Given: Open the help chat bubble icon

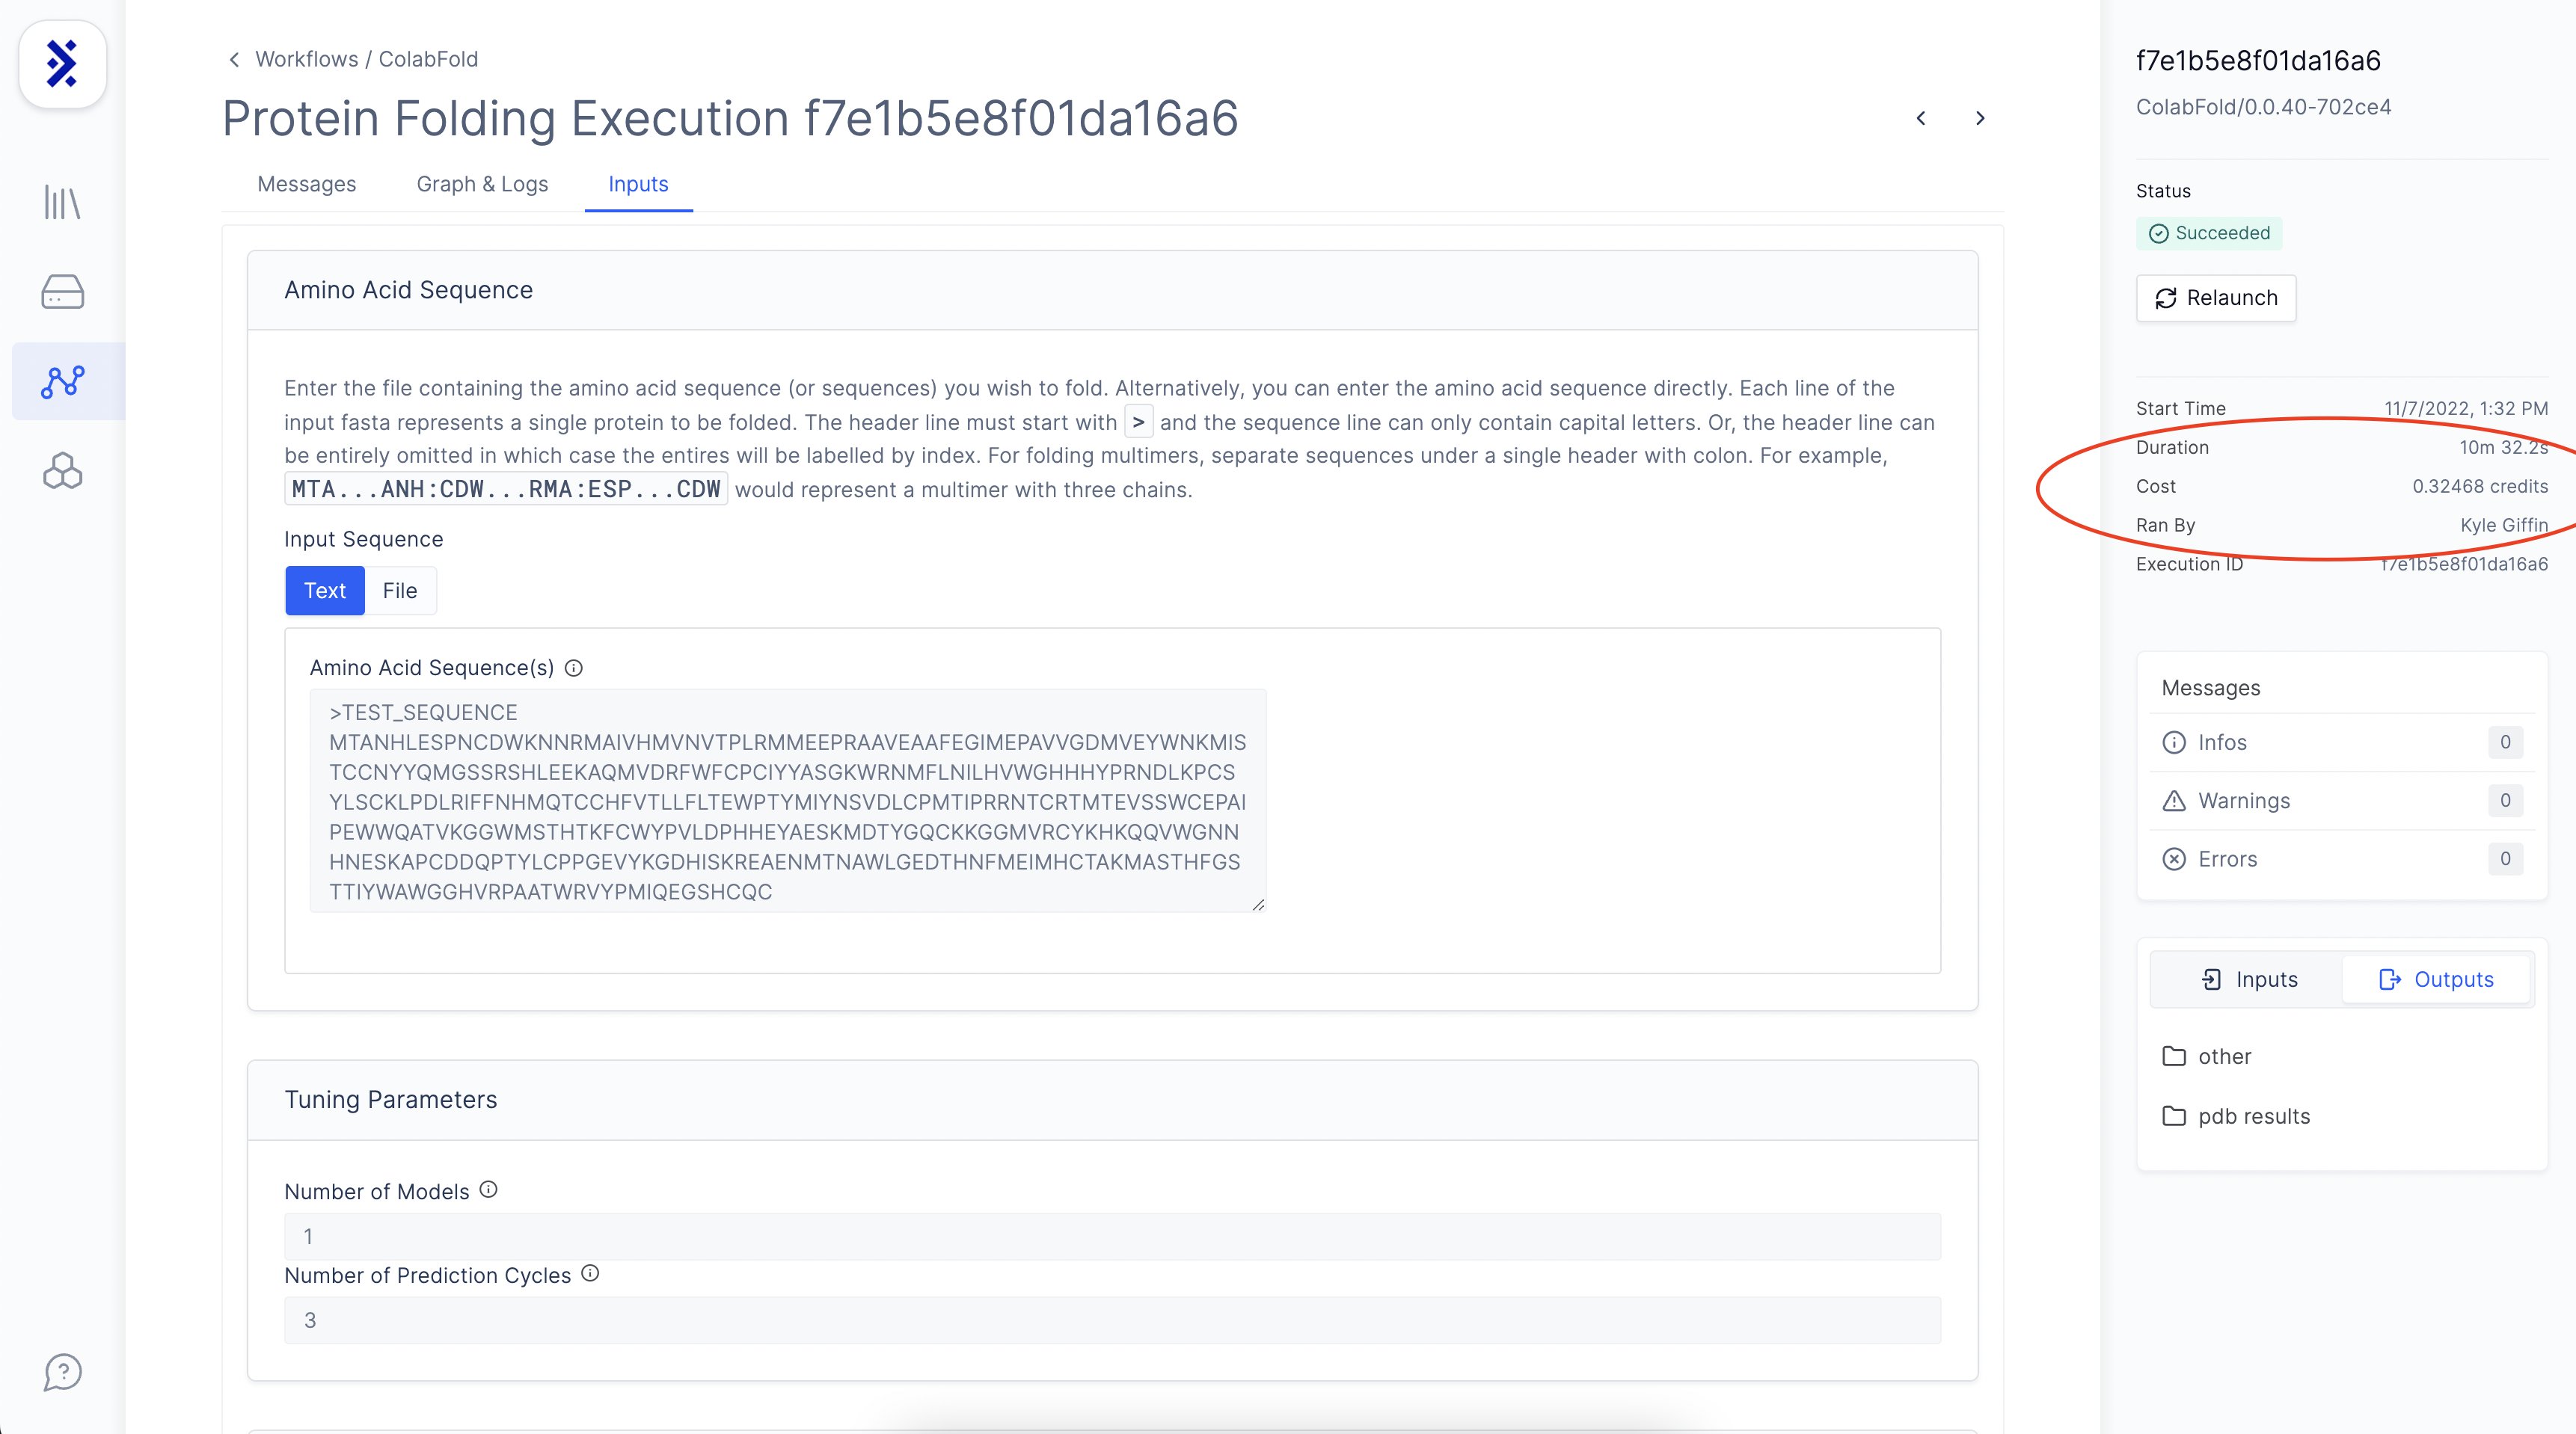Looking at the screenshot, I should click(62, 1371).
